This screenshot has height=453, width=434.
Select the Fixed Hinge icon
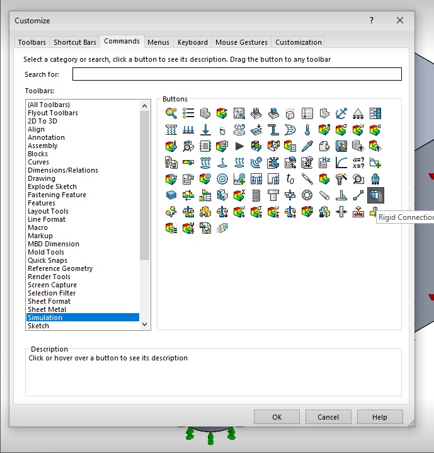375,113
